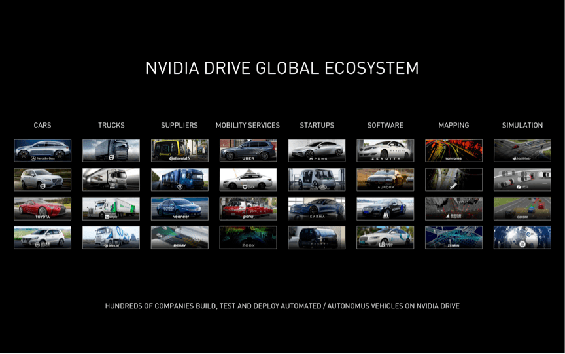Click the ZF blue truck thumbnail
The height and width of the screenshot is (354, 565).
pyautogui.click(x=180, y=179)
